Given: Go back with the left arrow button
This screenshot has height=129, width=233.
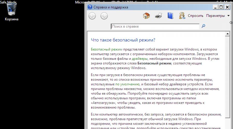Looking at the screenshot, I should 92,16.
